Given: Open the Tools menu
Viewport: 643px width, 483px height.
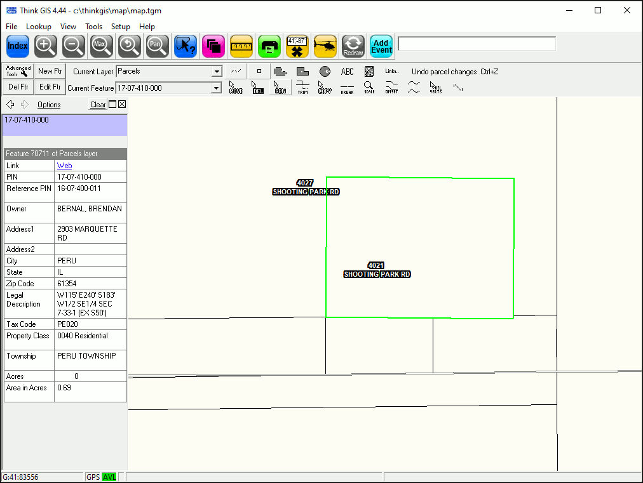Looking at the screenshot, I should 94,27.
